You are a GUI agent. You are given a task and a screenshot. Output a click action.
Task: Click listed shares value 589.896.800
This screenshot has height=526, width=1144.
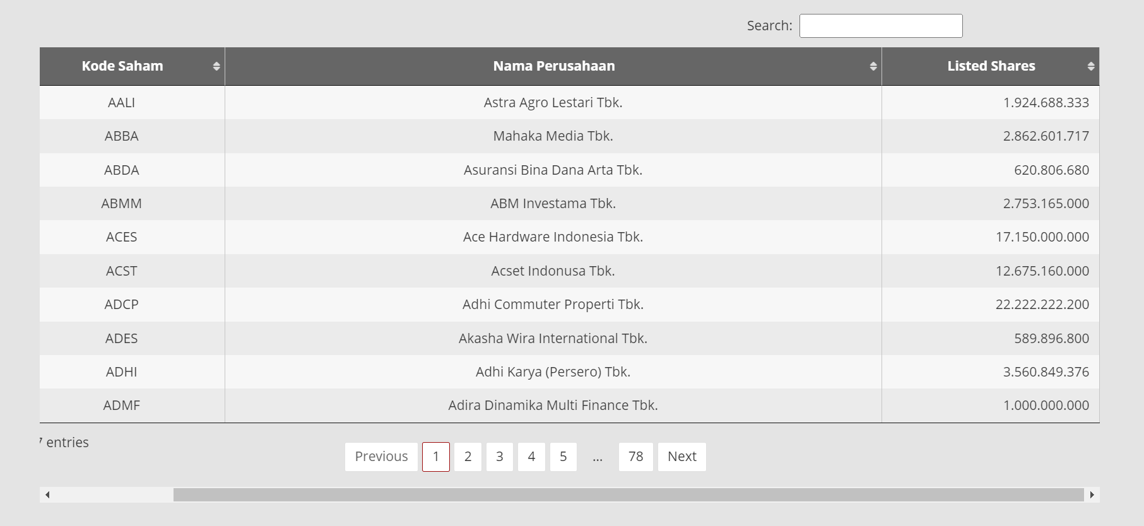coord(1052,339)
